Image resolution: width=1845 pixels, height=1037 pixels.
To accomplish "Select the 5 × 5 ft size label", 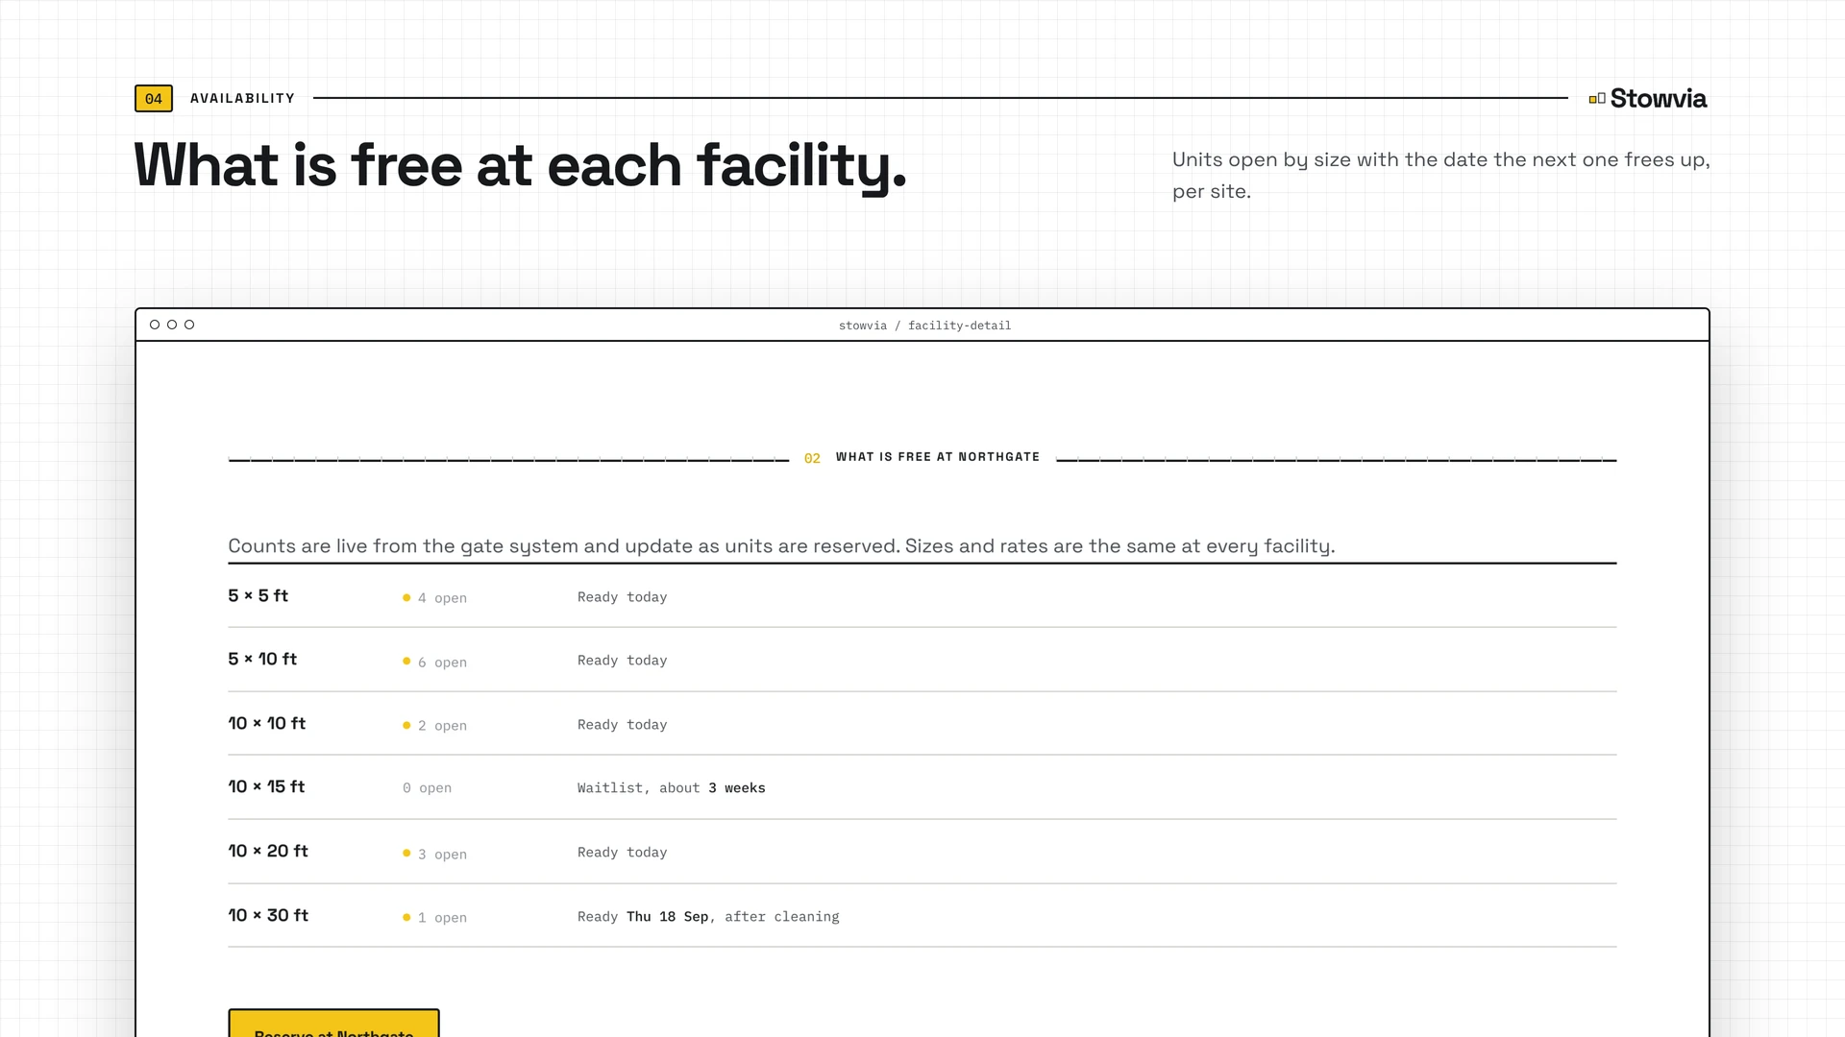I will coord(258,595).
